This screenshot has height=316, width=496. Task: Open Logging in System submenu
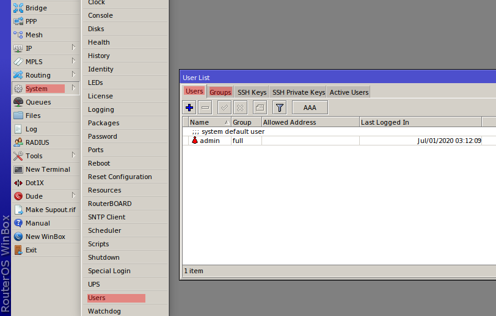125,109
